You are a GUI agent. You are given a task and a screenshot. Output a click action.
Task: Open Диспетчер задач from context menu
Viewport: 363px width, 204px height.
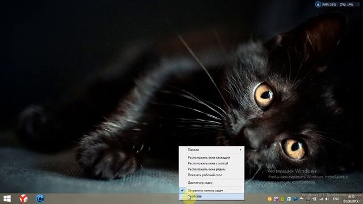(212, 182)
